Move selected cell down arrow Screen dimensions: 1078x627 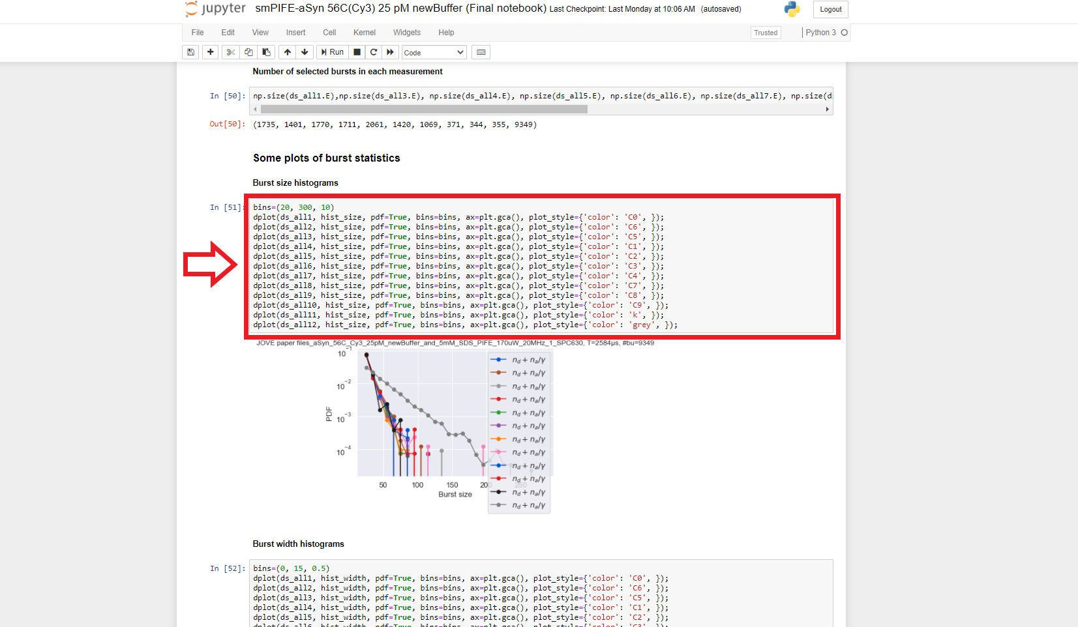[305, 52]
